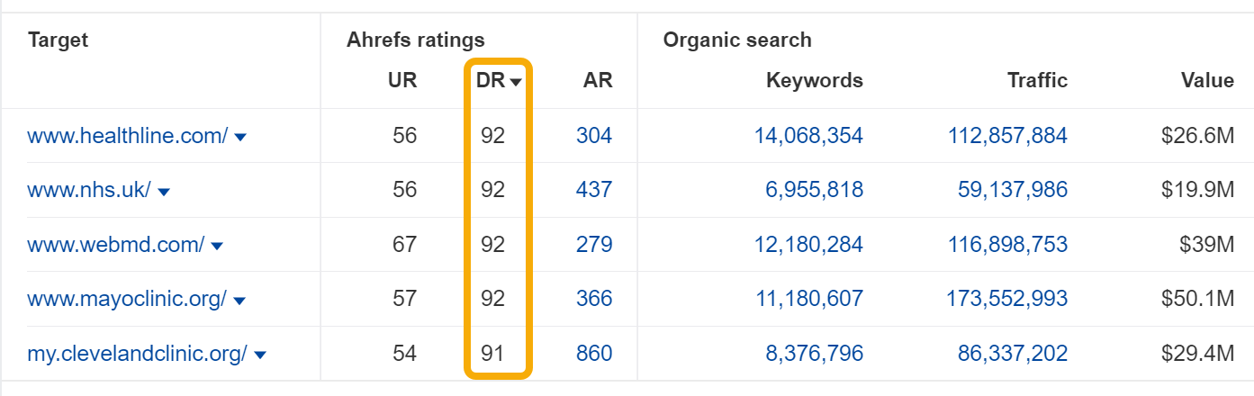Open the www.healthline.com/ target link
Image resolution: width=1254 pixels, height=396 pixels.
(x=127, y=136)
